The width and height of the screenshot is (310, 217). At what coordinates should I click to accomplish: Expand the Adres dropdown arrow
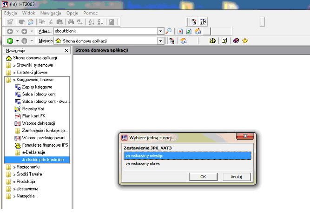click(x=160, y=31)
